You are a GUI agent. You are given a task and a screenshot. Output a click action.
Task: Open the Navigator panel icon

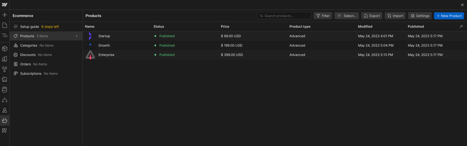coord(4,35)
